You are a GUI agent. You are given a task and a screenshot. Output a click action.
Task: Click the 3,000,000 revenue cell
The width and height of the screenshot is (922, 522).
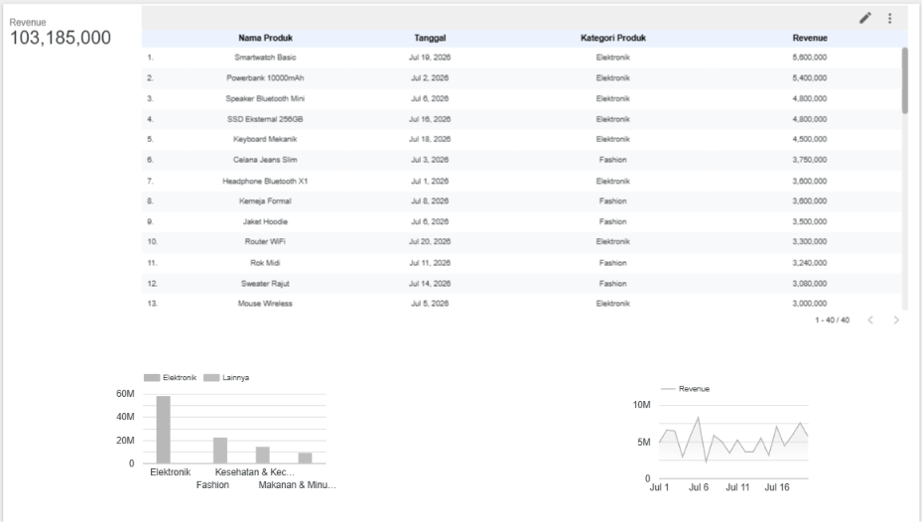(810, 304)
